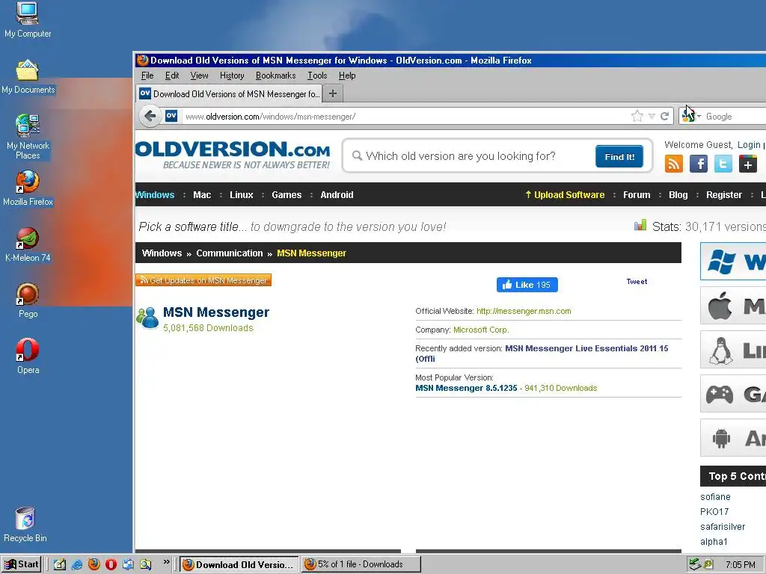Open the Mac navigation item
This screenshot has height=574, width=766.
[202, 195]
